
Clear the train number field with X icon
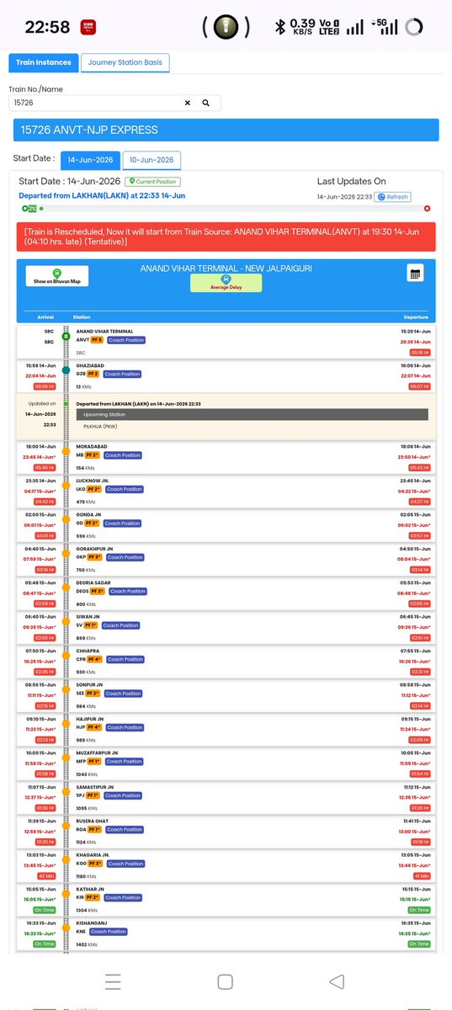[x=188, y=103]
